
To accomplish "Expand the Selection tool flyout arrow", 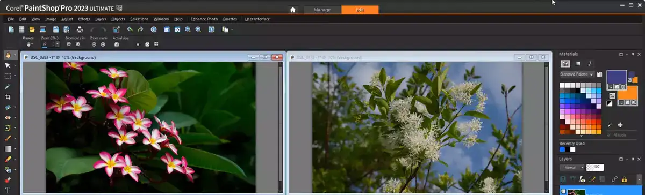I will tap(15, 76).
